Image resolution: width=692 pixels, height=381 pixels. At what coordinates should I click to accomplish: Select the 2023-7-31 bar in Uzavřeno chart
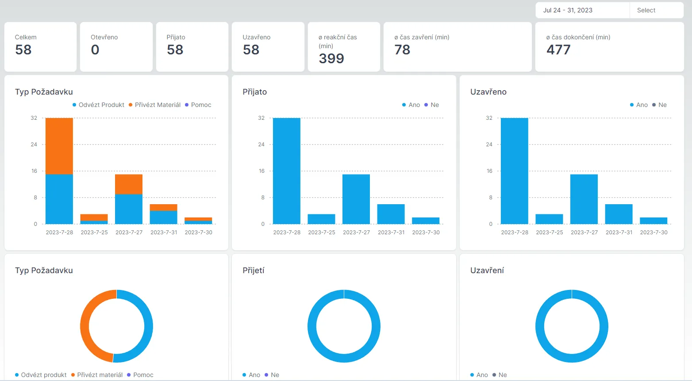pyautogui.click(x=619, y=214)
